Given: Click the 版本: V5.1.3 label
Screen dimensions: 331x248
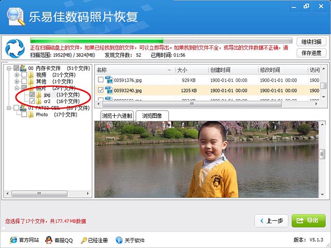Looking at the screenshot, I should pos(308,240).
